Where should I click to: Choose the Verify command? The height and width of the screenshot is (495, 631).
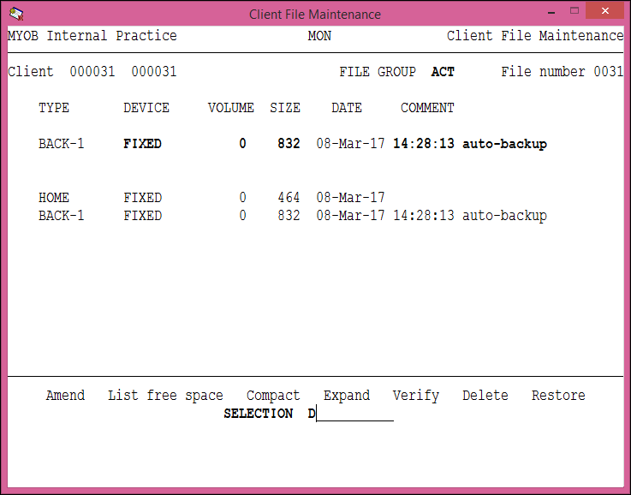(416, 396)
